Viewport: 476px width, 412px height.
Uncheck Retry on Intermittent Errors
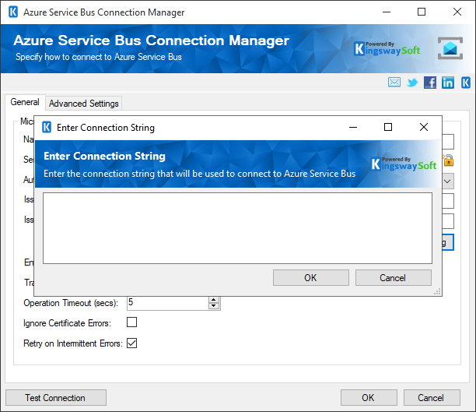coord(131,343)
